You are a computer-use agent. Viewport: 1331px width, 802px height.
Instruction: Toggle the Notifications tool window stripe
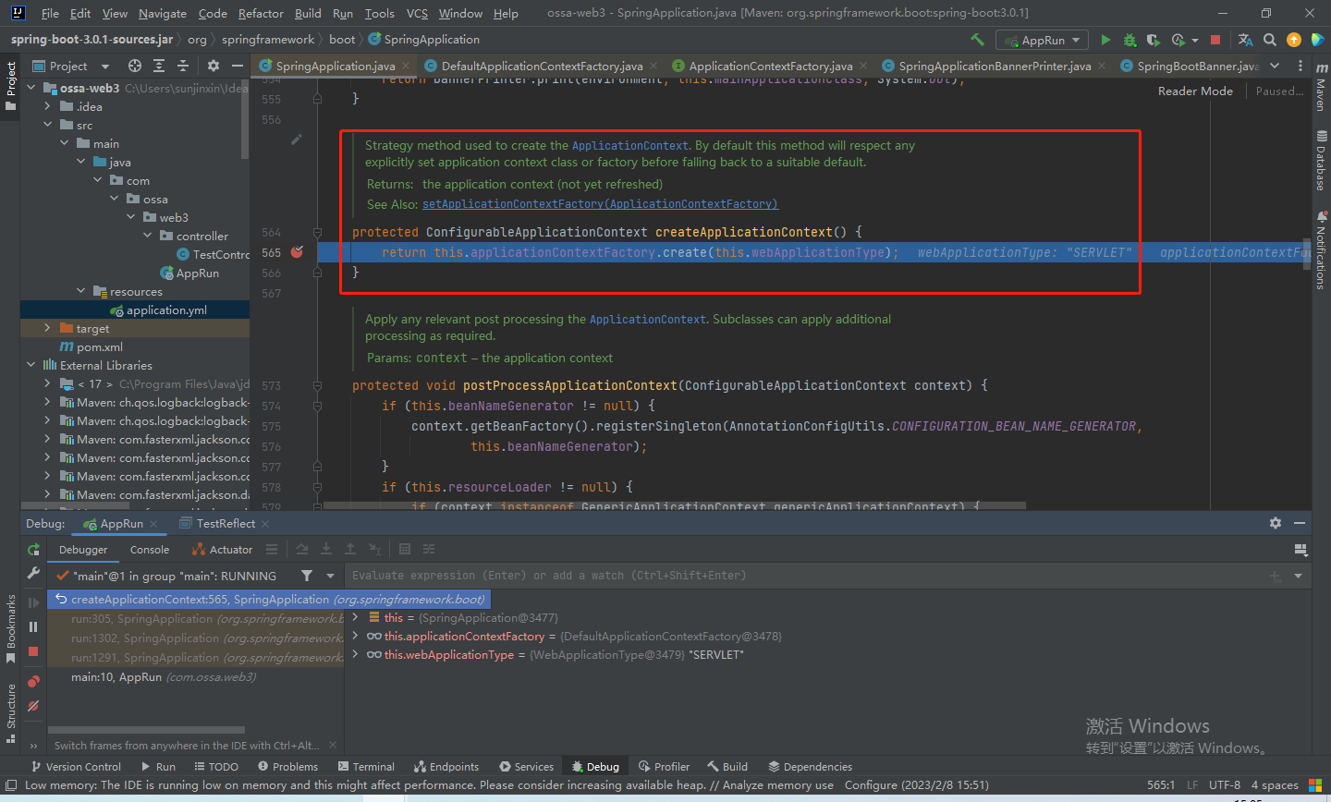click(x=1321, y=250)
